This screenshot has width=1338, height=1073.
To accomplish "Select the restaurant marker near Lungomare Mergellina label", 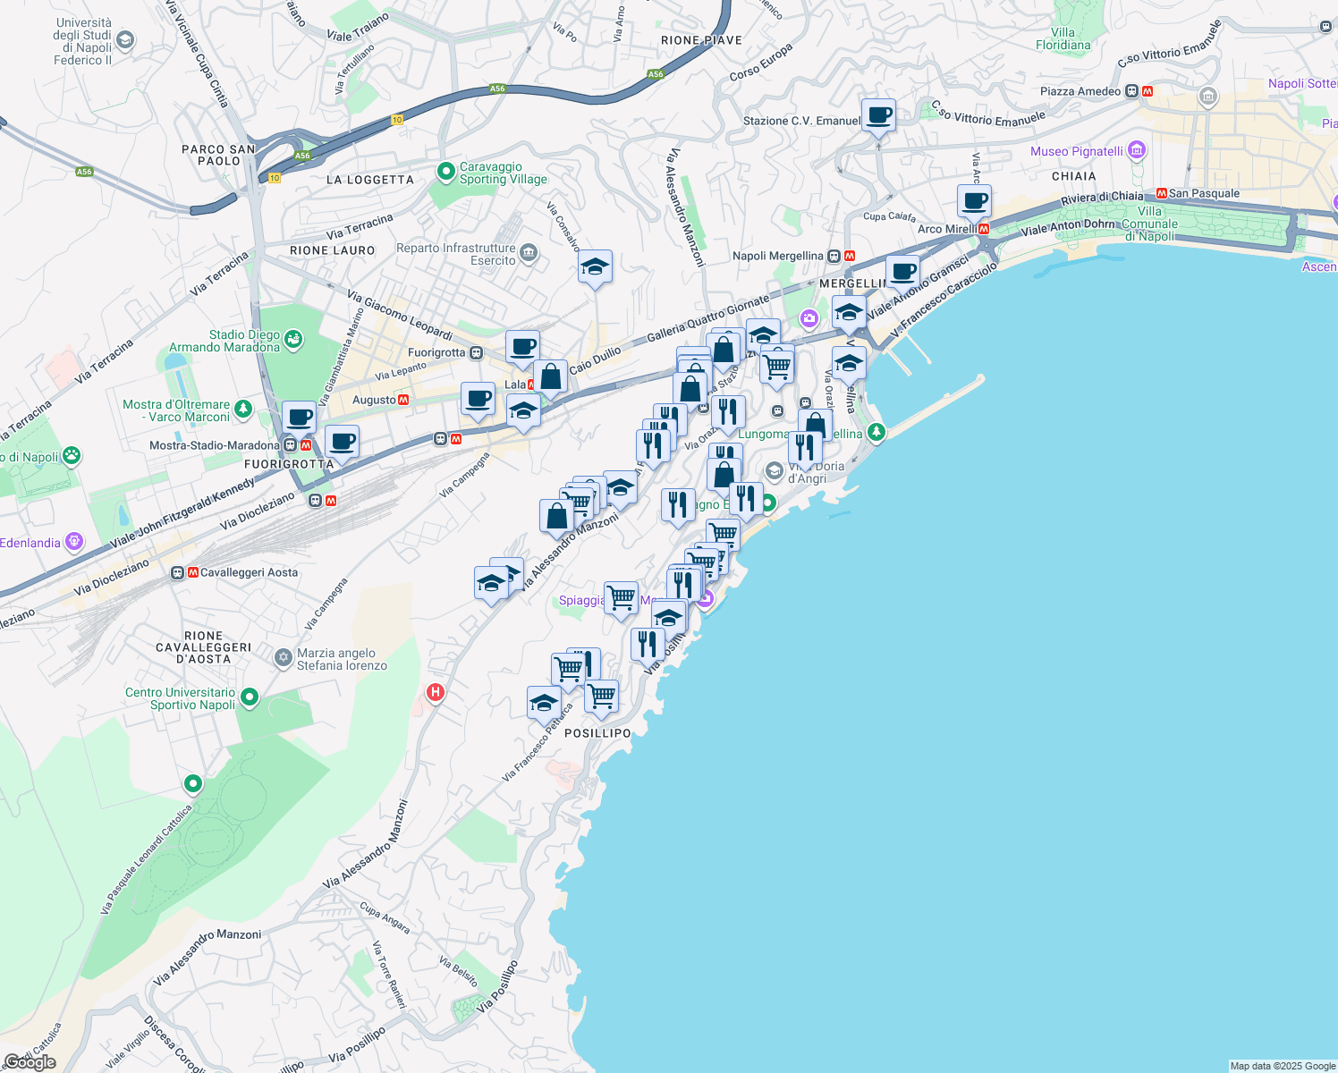I will [x=805, y=445].
